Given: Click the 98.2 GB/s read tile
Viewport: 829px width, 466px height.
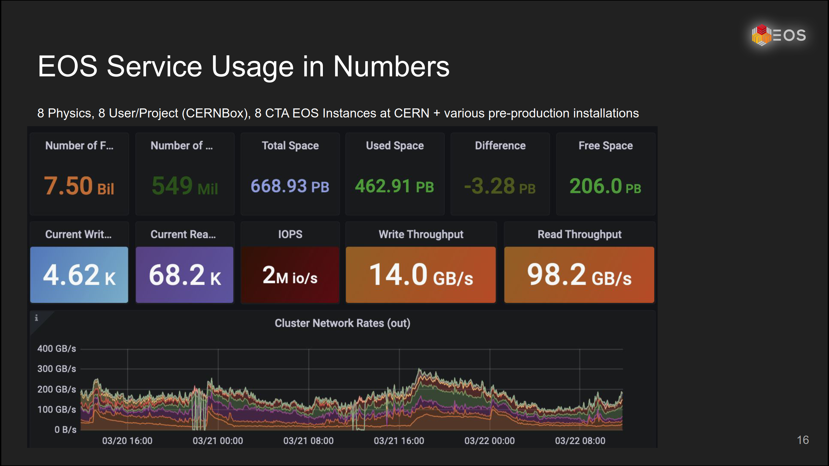Looking at the screenshot, I should tap(579, 275).
